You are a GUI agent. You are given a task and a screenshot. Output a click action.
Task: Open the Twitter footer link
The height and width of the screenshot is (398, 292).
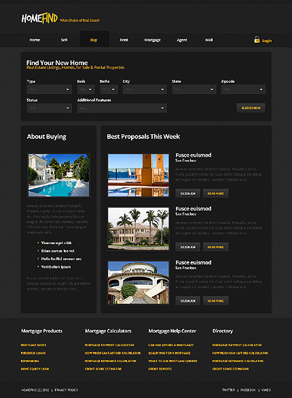(x=228, y=390)
